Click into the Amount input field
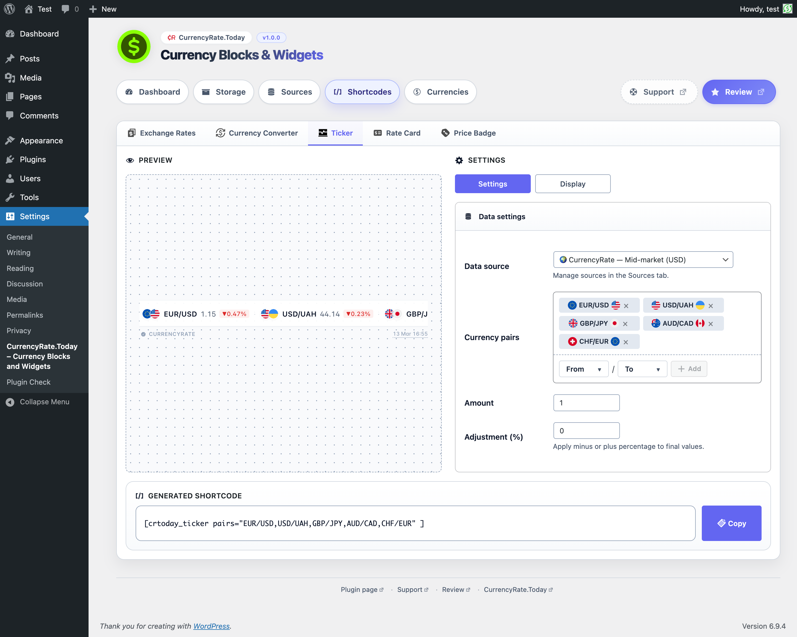Image resolution: width=797 pixels, height=637 pixels. pos(586,403)
